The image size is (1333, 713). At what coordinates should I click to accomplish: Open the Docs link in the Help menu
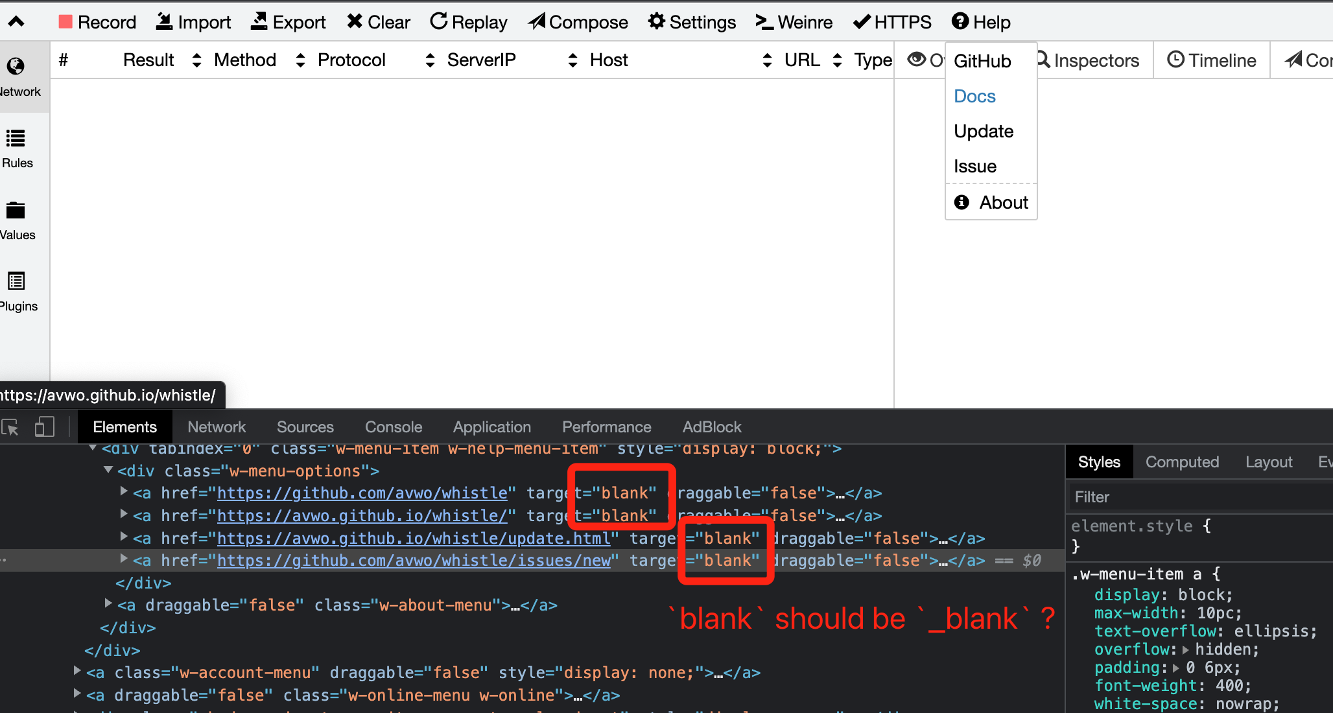[x=974, y=96]
